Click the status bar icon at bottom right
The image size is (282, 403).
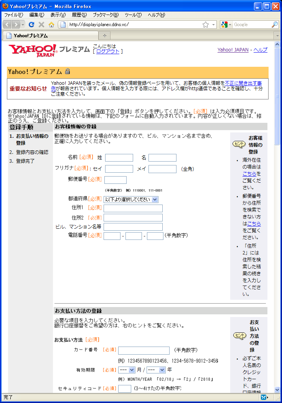point(264,397)
